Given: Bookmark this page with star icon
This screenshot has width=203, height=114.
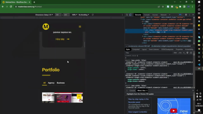Looking at the screenshot, I should tap(163, 7).
